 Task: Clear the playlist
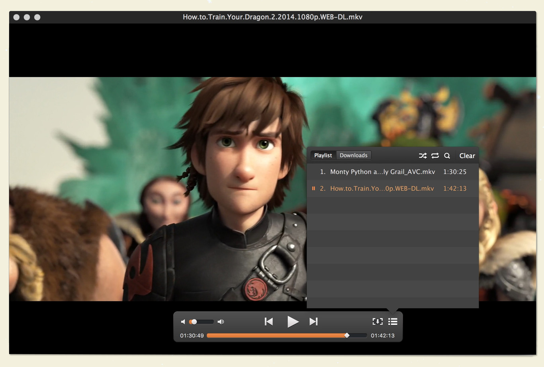[467, 156]
